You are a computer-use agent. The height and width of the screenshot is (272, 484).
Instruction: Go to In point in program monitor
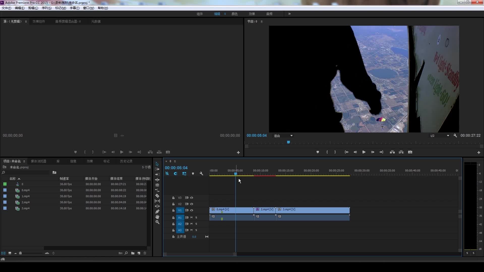point(346,152)
